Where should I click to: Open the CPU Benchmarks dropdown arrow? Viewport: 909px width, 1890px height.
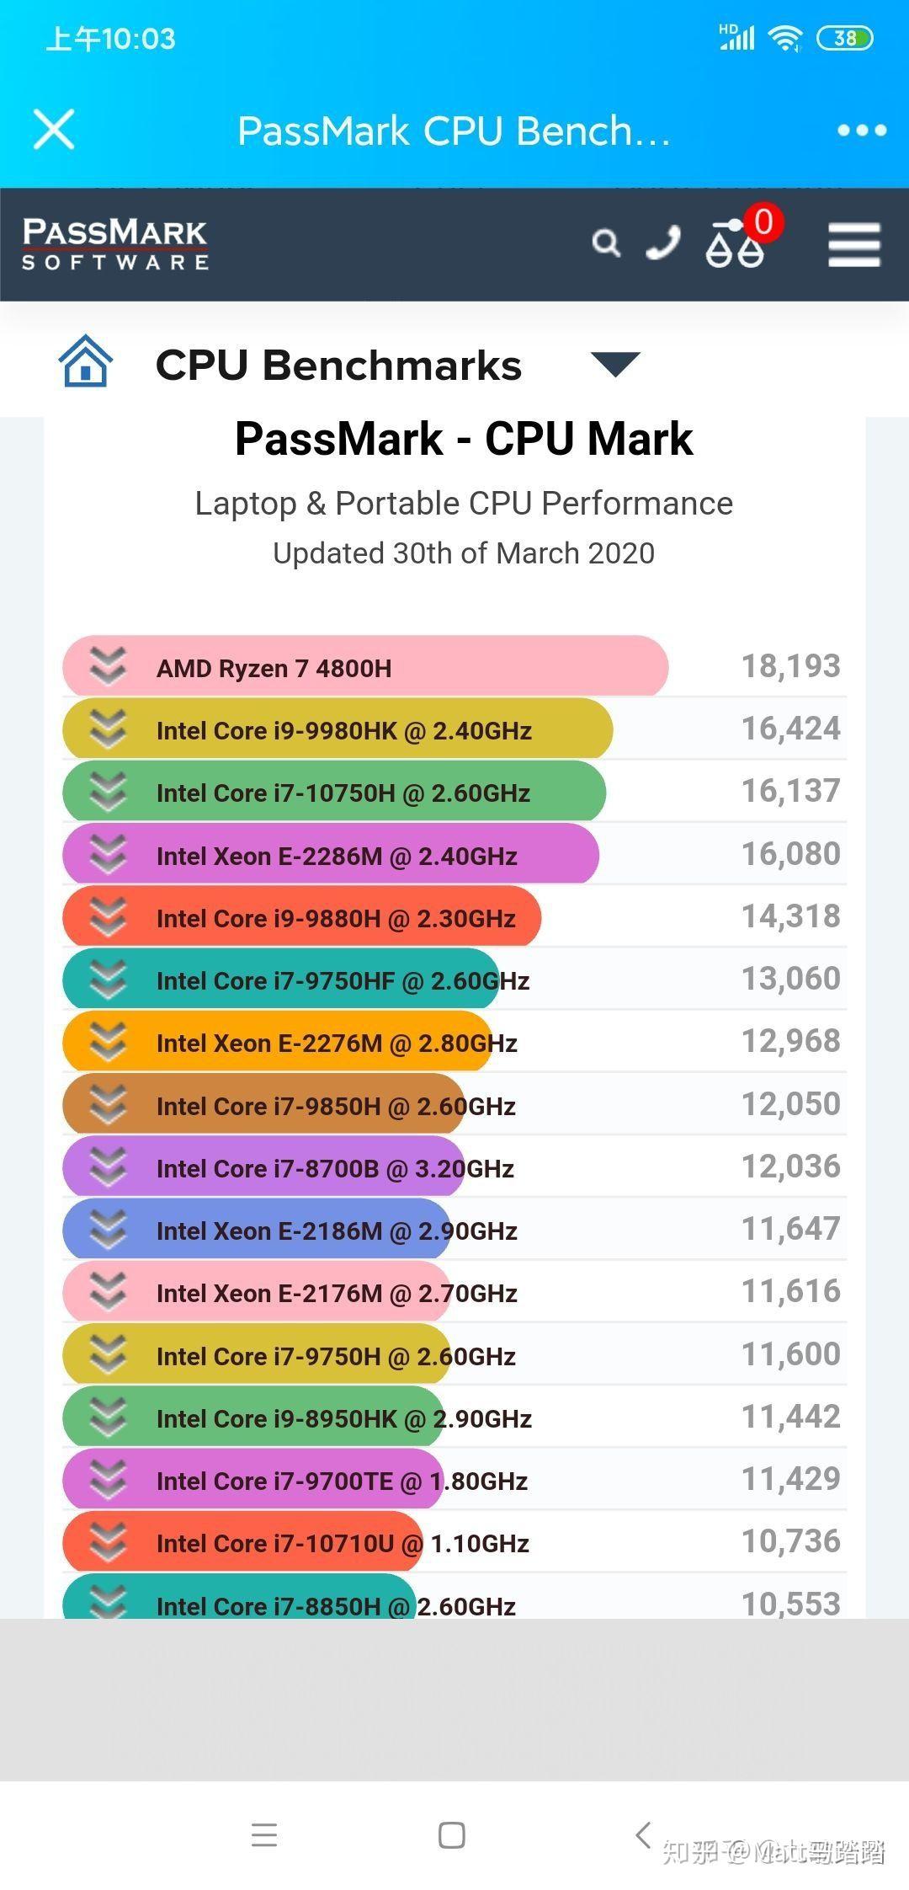tap(615, 366)
